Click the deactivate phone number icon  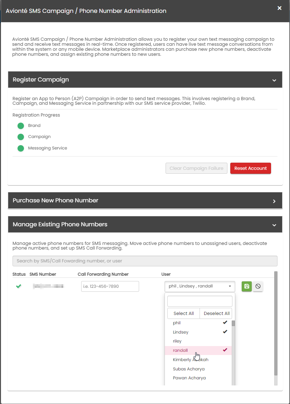258,286
